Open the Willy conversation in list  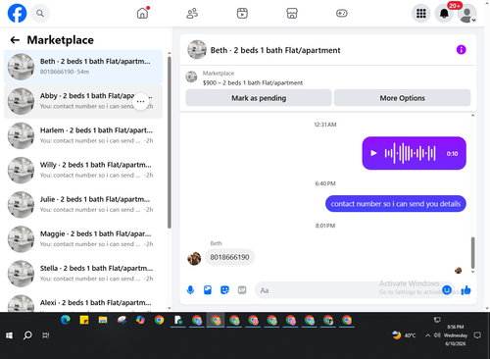pos(83,170)
